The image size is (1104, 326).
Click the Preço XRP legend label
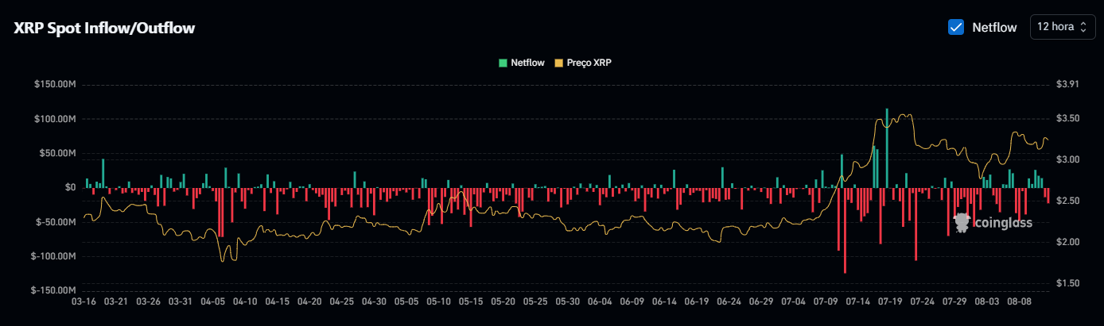[x=589, y=62]
